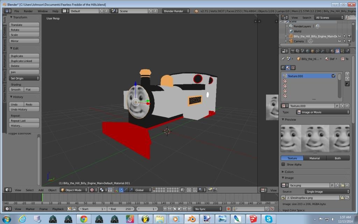Image resolution: width=358 pixels, height=224 pixels.
Task: Click the Repeat Last button
Action: (x=24, y=121)
